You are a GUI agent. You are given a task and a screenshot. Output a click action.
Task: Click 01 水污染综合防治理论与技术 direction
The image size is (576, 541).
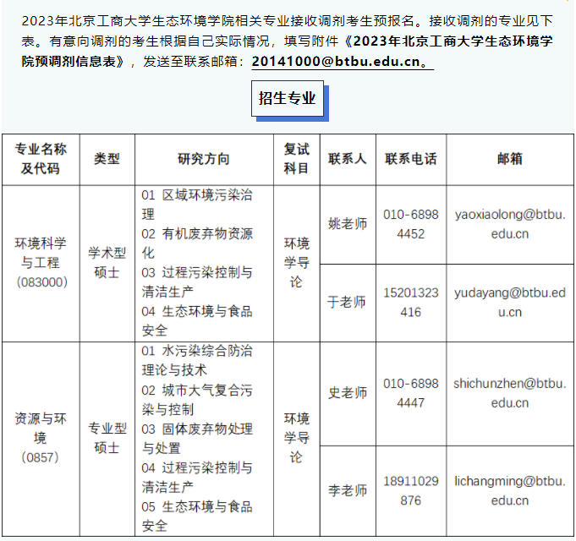[x=197, y=360]
